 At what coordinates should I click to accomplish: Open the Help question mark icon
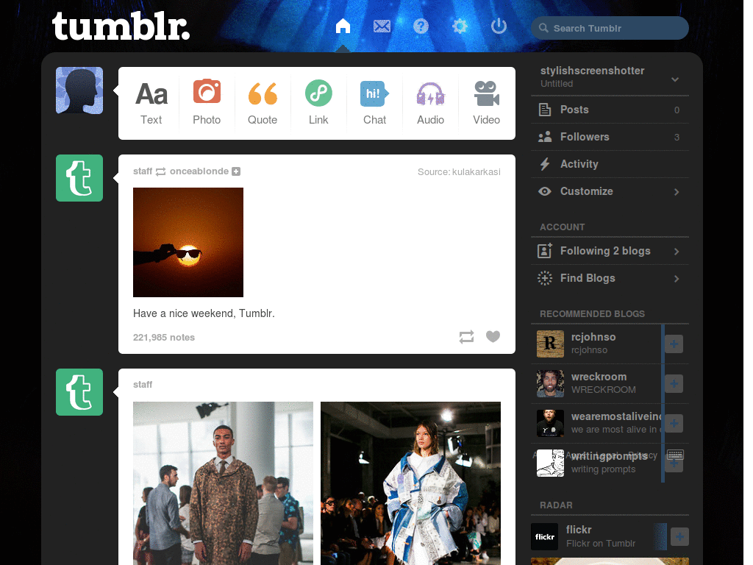pos(421,26)
